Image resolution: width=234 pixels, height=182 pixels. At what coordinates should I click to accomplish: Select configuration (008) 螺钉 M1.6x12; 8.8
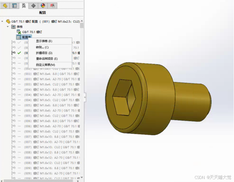(x=52, y=152)
